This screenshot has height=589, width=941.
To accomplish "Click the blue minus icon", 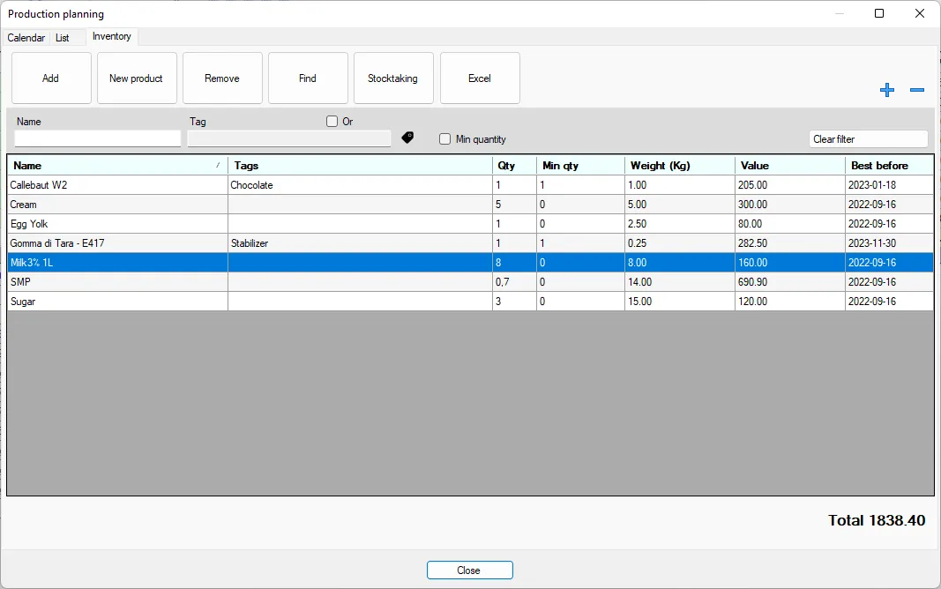I will click(x=917, y=90).
